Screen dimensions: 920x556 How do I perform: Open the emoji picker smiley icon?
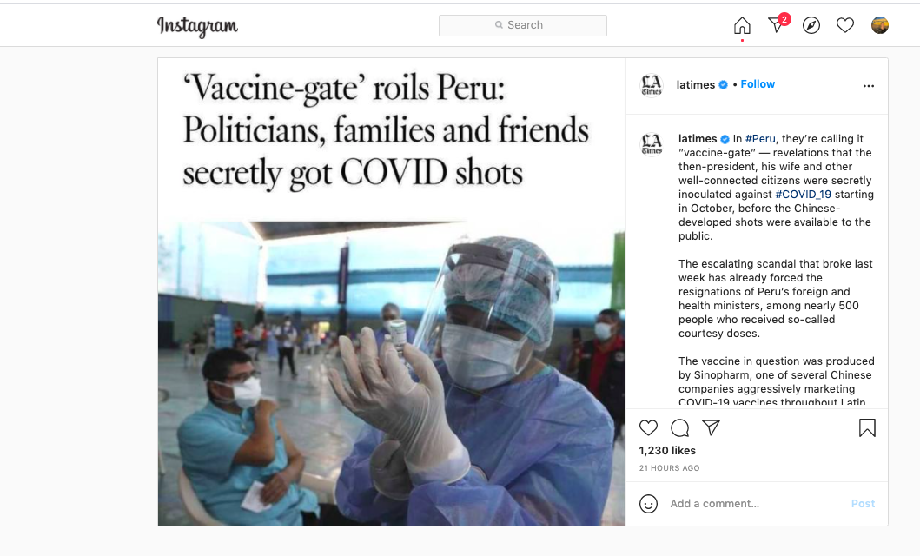(x=648, y=504)
